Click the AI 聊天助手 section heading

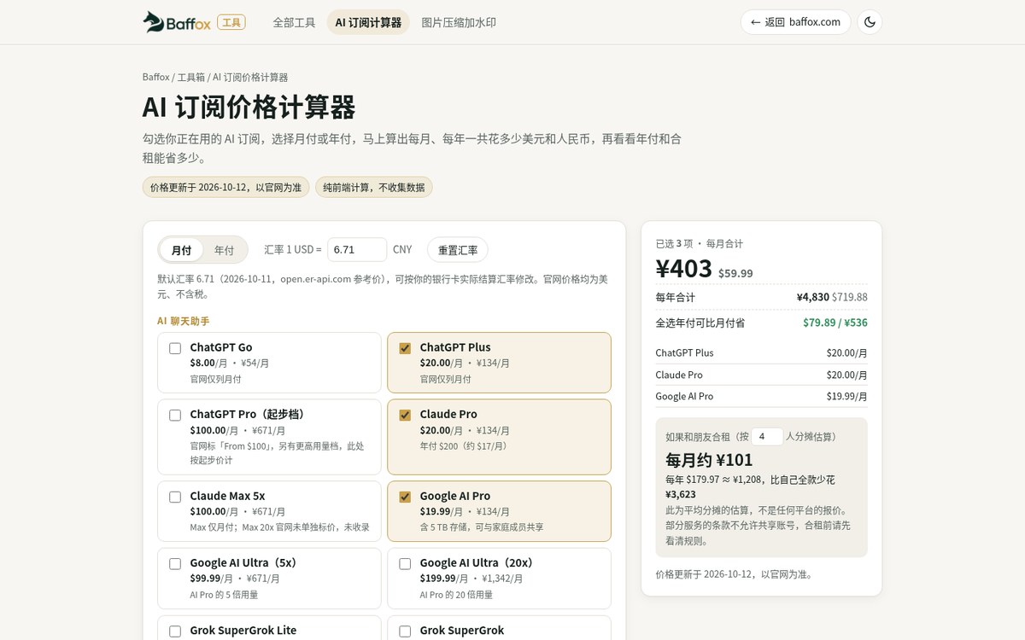click(183, 321)
